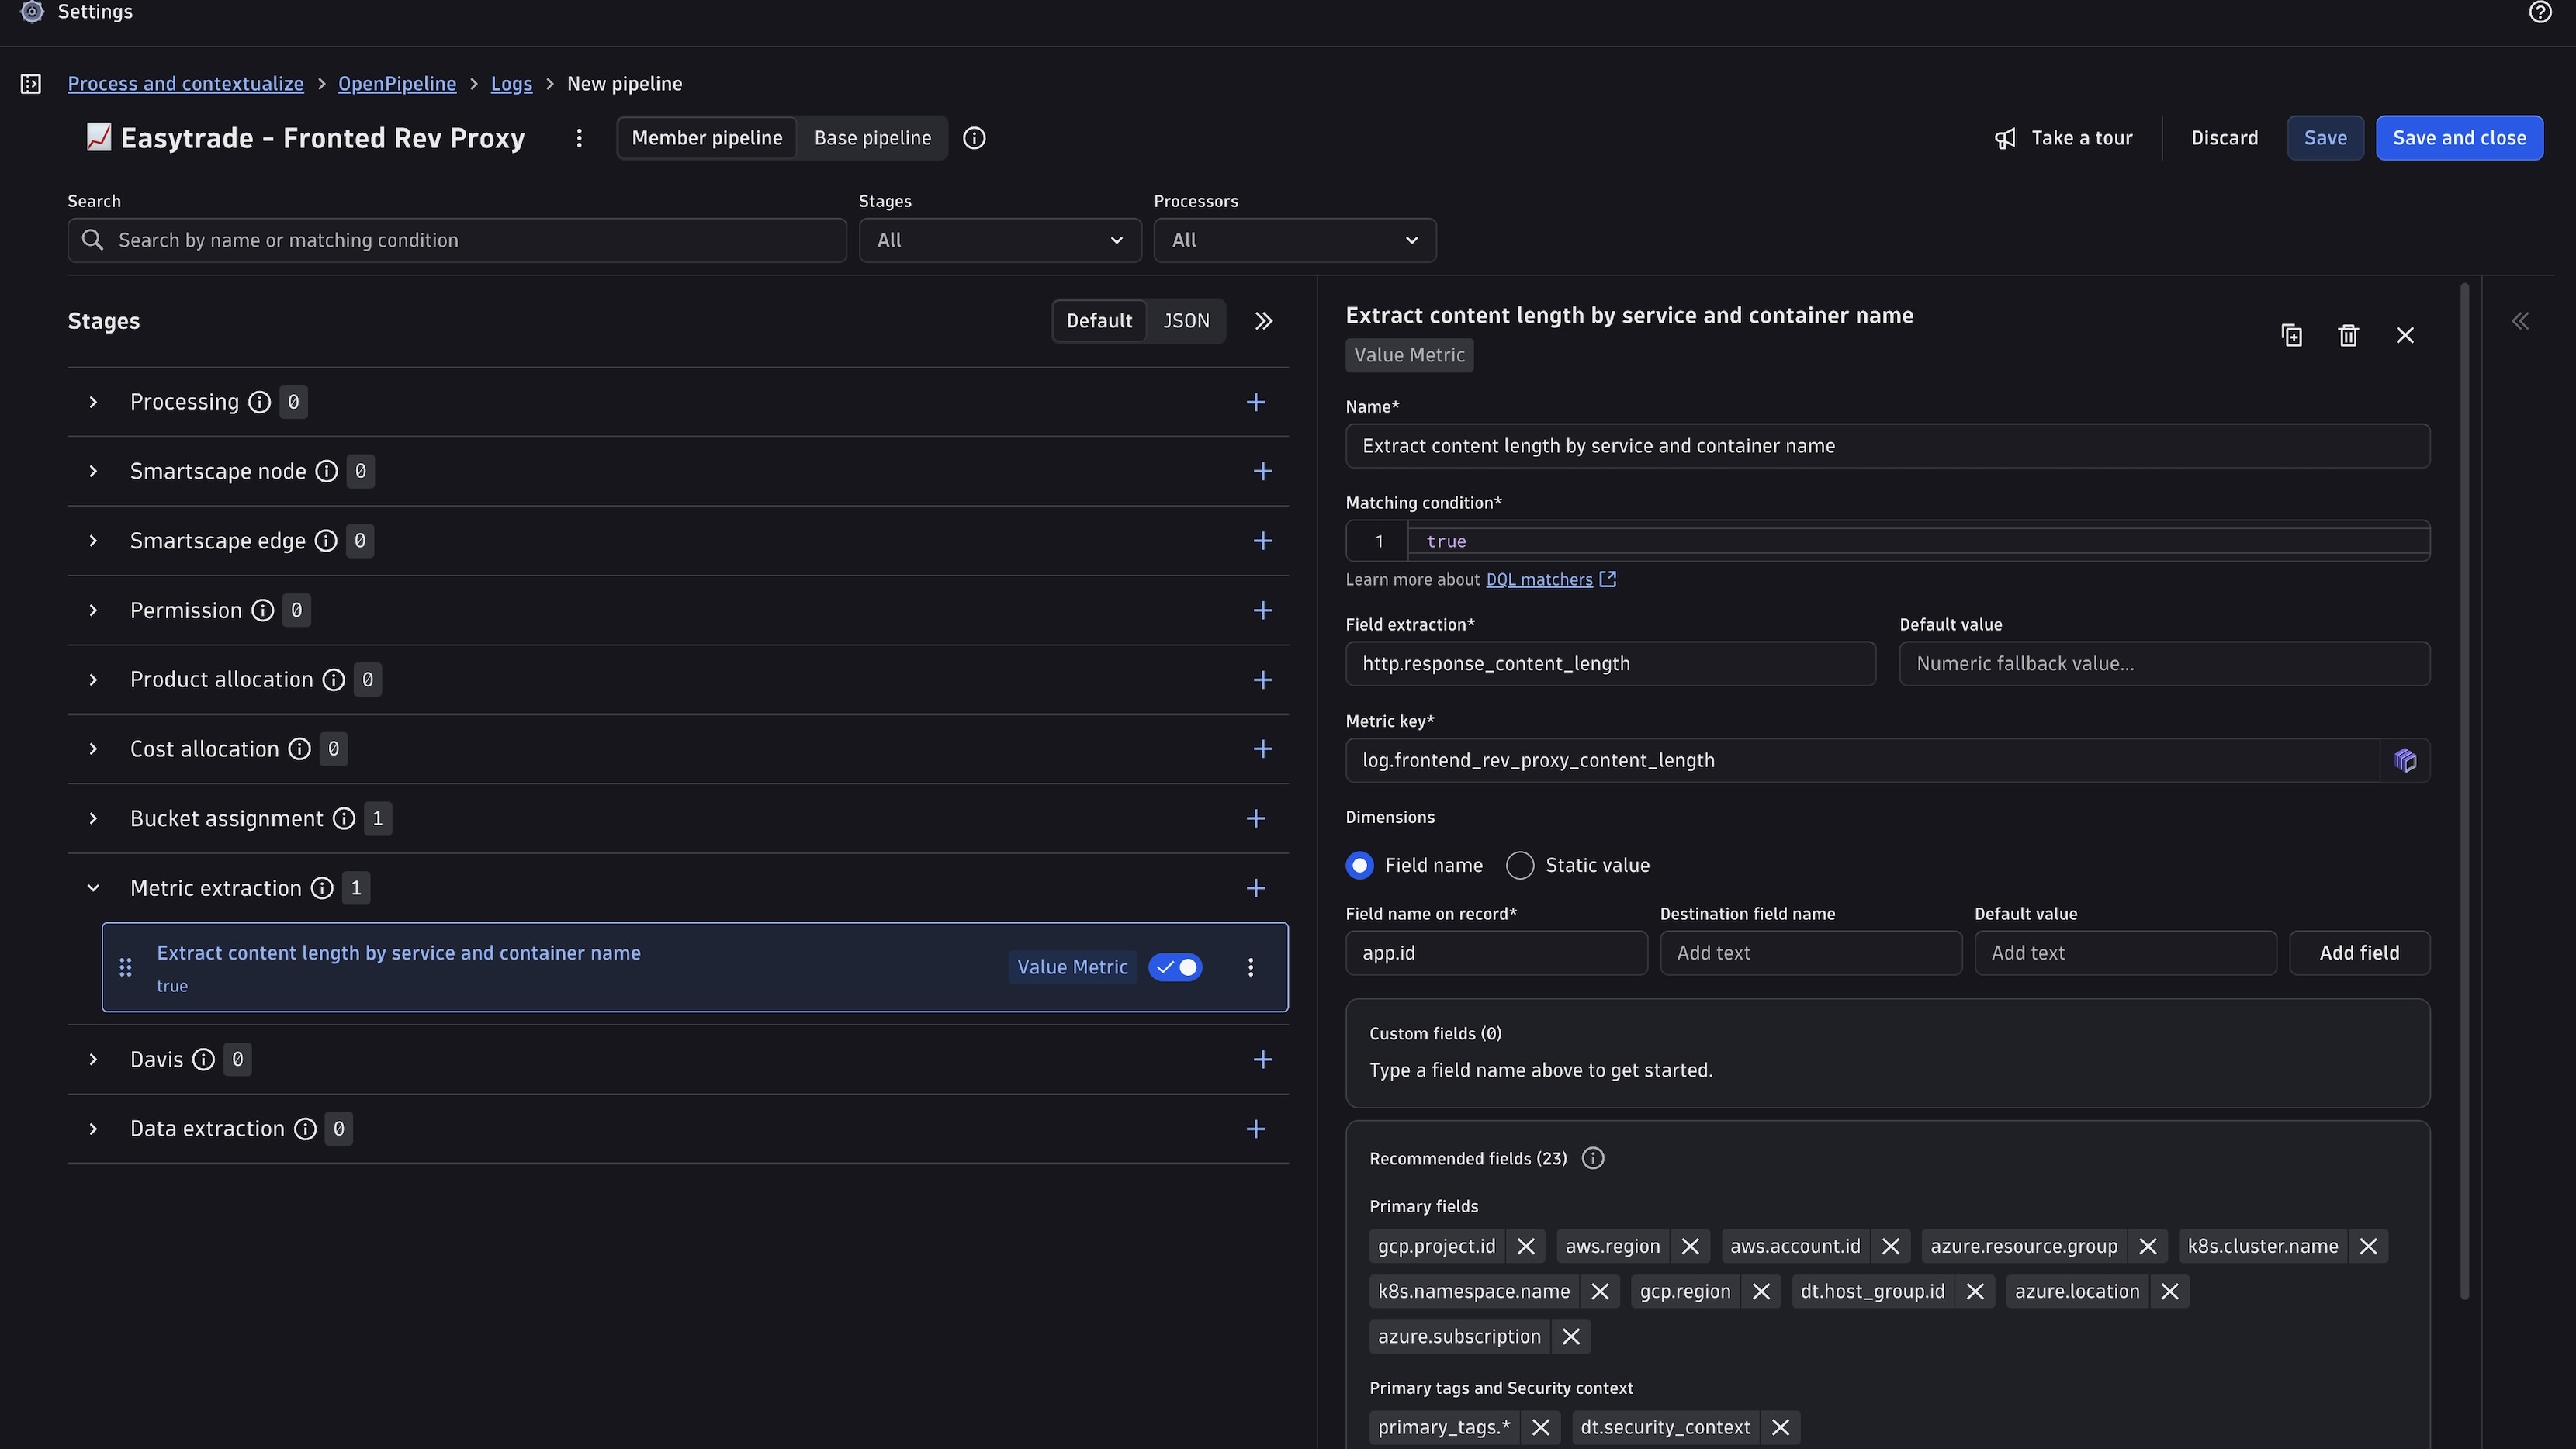Image resolution: width=2576 pixels, height=1449 pixels.
Task: Open pipeline options three-dot menu next to title
Action: pyautogui.click(x=579, y=138)
